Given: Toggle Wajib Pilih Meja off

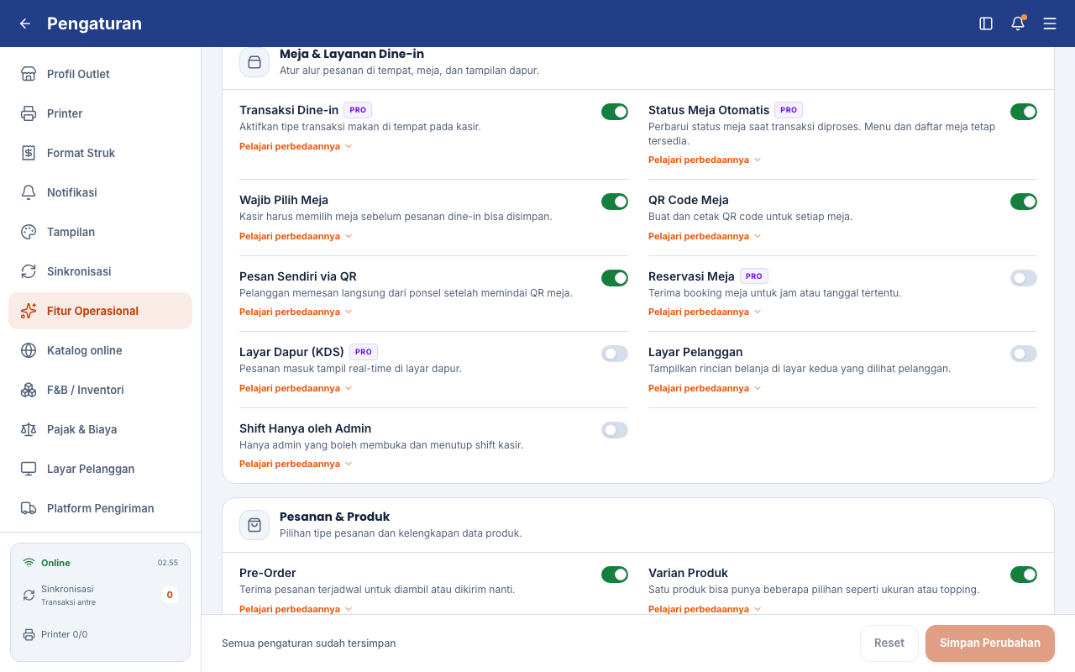Looking at the screenshot, I should coord(615,202).
